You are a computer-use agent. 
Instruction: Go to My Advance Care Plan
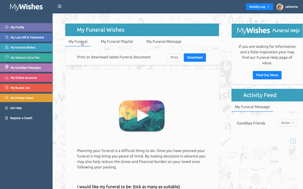coord(26,57)
